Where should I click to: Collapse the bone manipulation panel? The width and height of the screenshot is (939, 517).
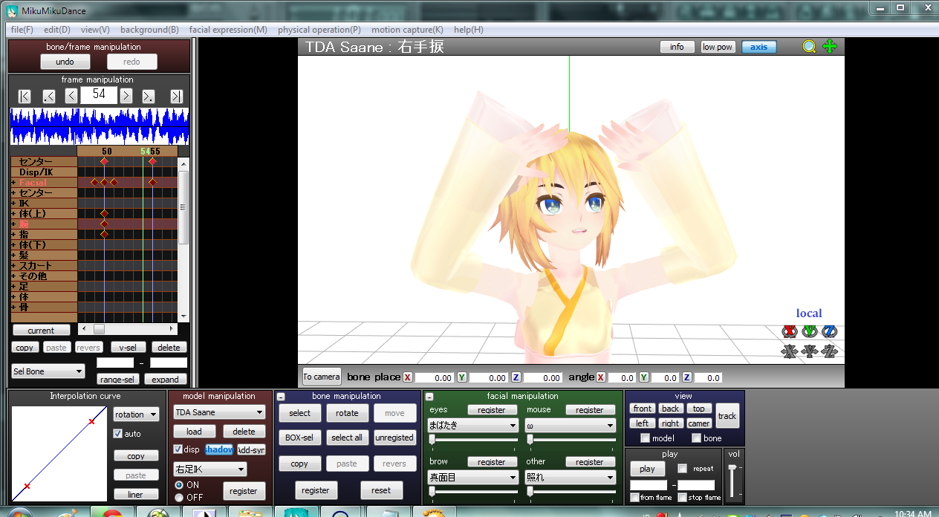point(281,397)
